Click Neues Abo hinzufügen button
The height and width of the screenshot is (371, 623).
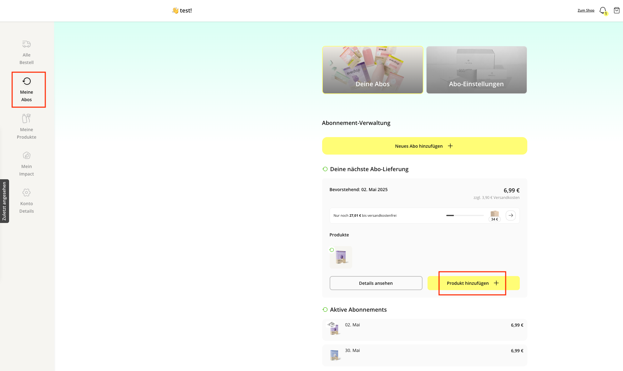pos(424,146)
